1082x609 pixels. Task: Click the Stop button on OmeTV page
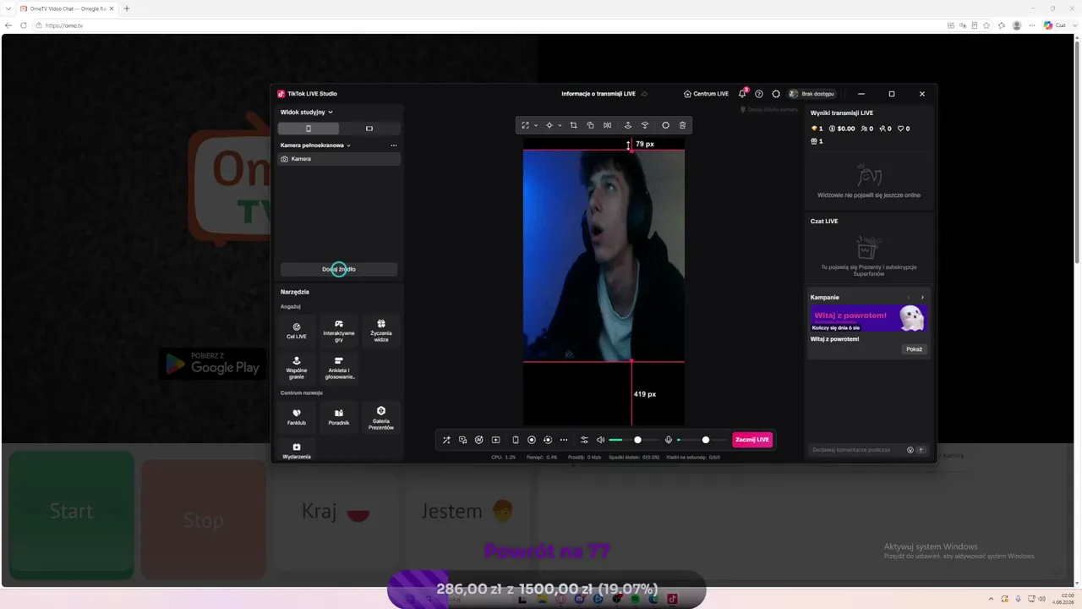[x=203, y=519]
